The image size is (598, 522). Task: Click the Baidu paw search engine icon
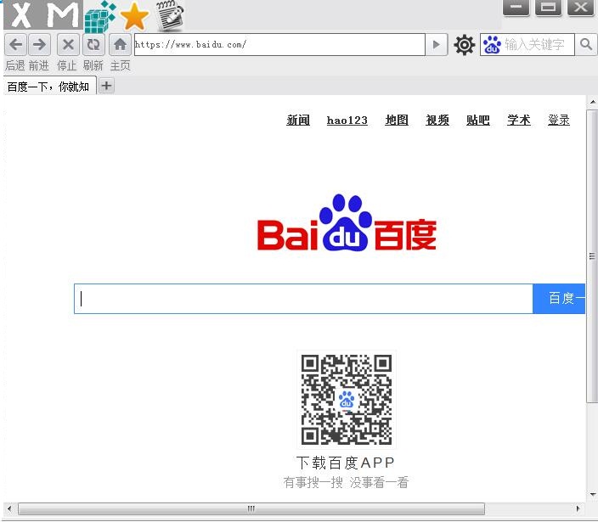pyautogui.click(x=492, y=45)
